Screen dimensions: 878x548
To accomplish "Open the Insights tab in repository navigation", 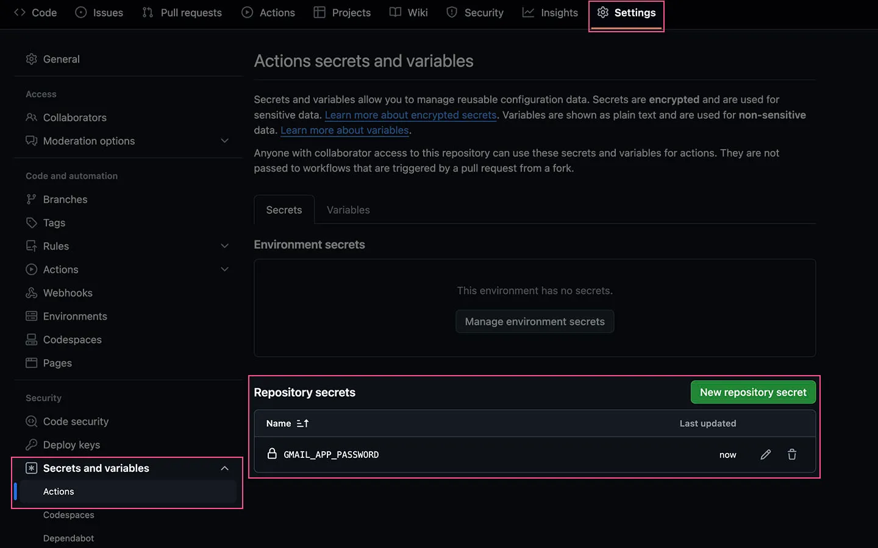I will click(551, 13).
